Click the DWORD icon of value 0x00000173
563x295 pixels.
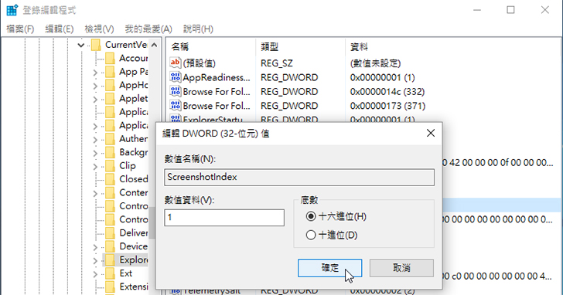coord(176,106)
